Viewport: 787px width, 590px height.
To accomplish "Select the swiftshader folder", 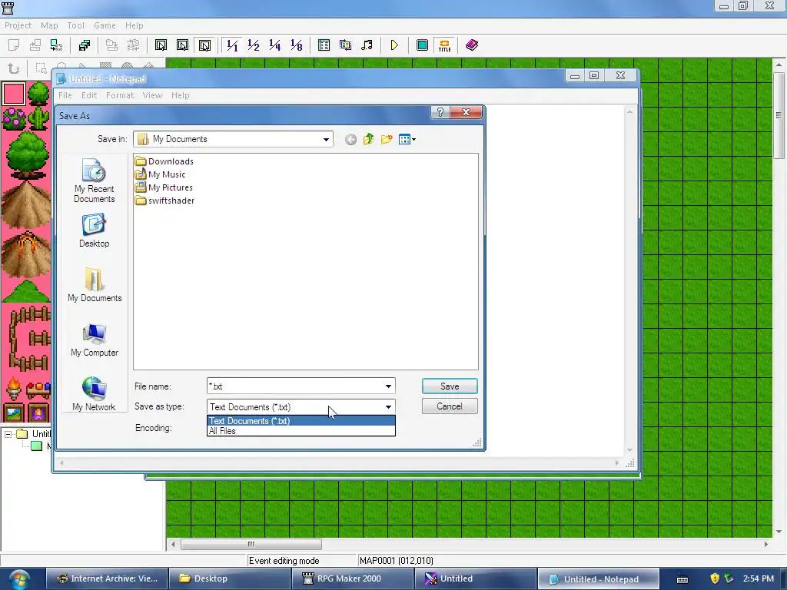I will 164,201.
